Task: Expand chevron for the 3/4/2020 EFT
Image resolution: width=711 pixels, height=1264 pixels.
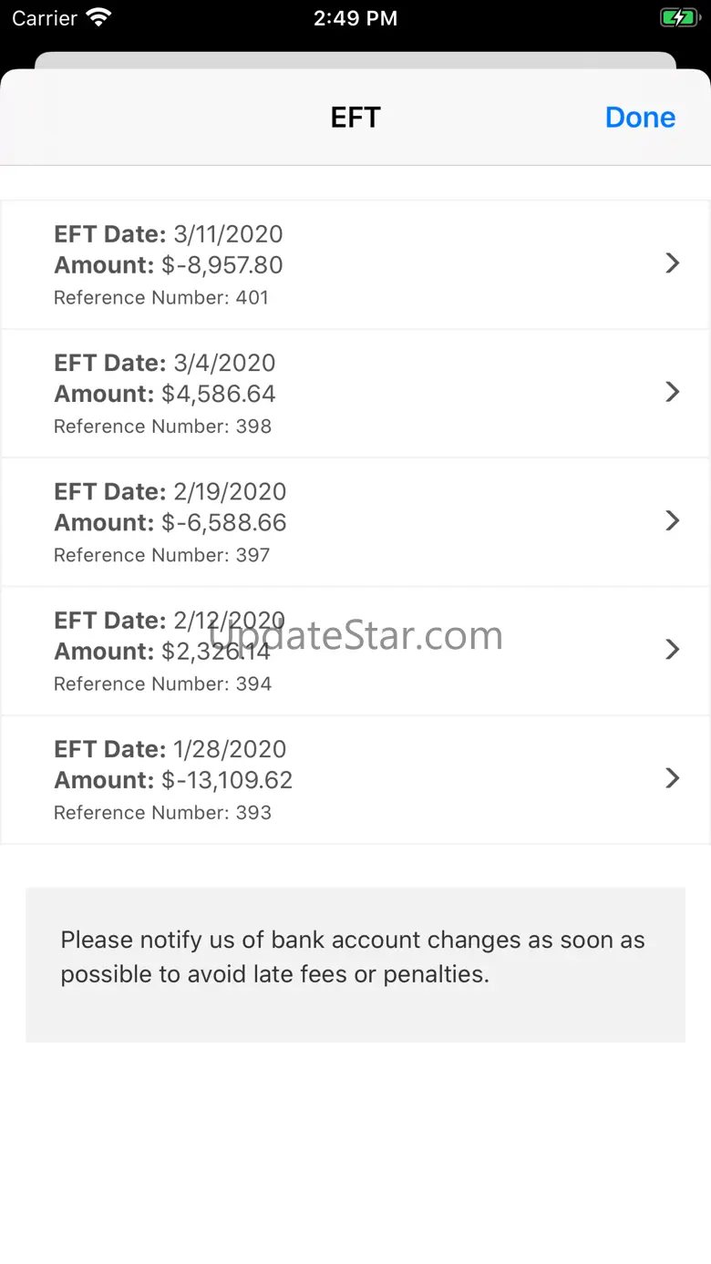Action: tap(673, 392)
